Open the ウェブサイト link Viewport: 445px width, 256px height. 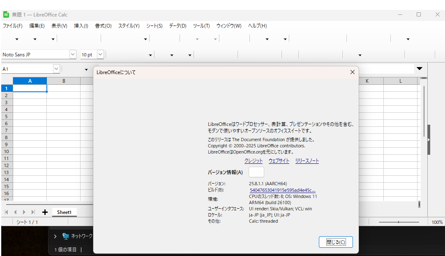coord(279,161)
